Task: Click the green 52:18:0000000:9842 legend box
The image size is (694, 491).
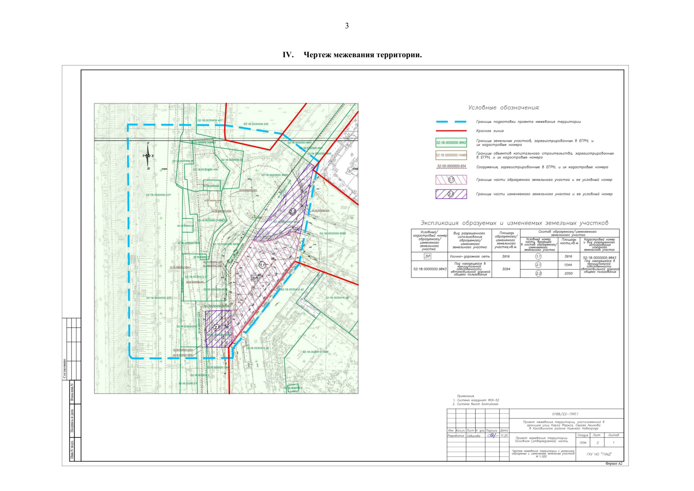Action: [451, 143]
